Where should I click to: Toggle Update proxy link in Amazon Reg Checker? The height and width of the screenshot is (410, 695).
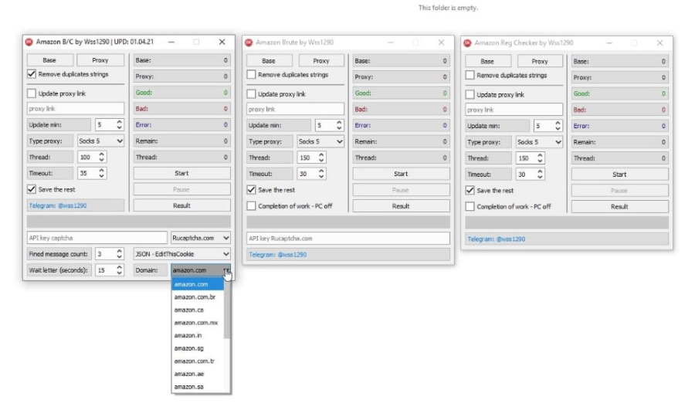pos(470,95)
